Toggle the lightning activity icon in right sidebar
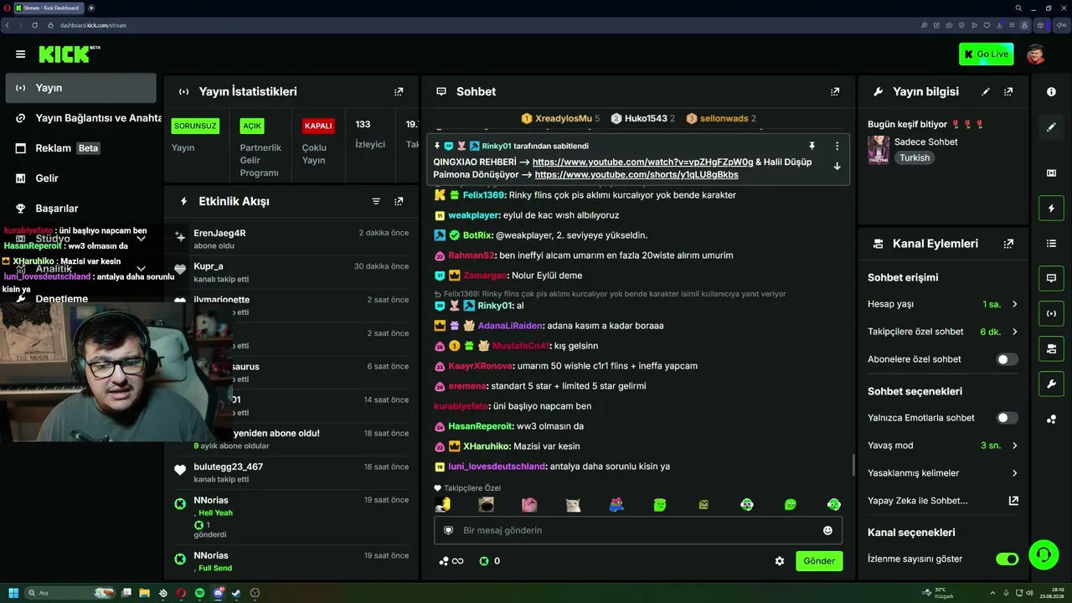 tap(1051, 208)
